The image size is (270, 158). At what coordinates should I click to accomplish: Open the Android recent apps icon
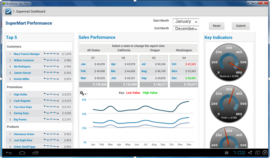click(x=36, y=153)
